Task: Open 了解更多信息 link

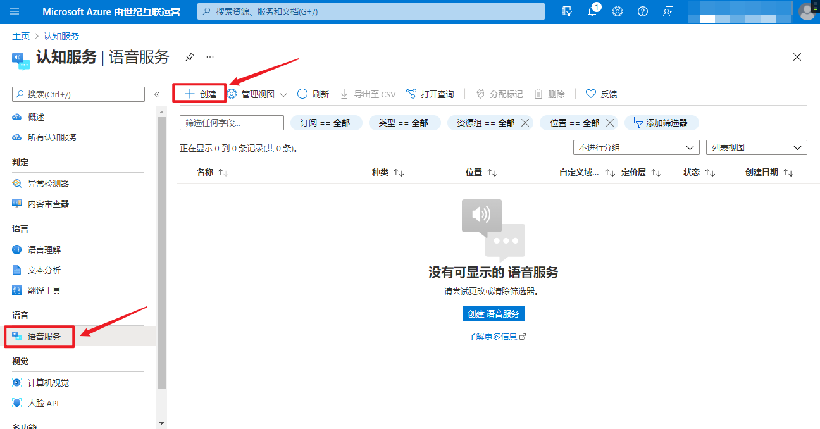Action: pos(497,337)
